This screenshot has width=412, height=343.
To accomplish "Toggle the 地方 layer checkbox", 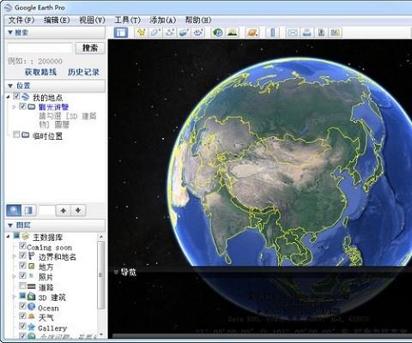I will (x=22, y=266).
